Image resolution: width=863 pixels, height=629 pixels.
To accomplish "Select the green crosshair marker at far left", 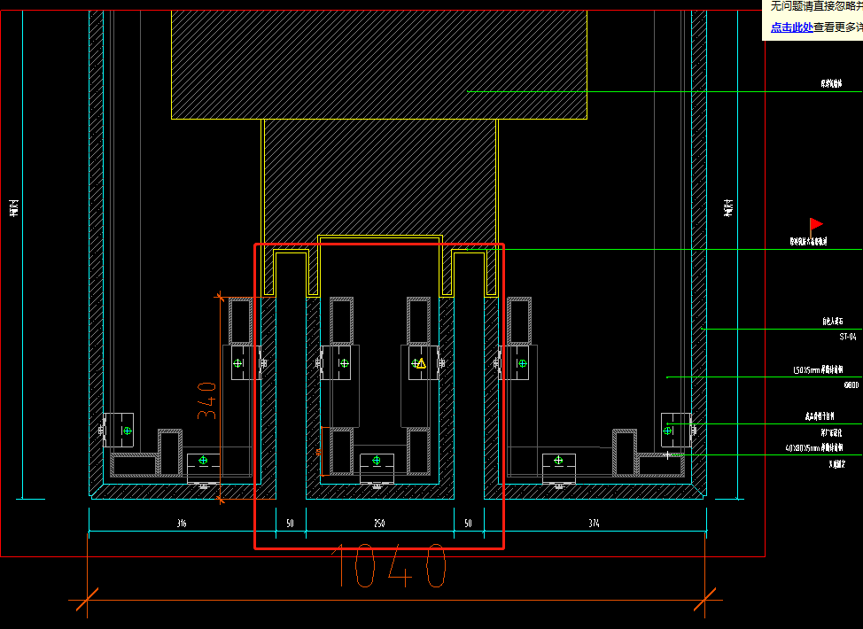I will 127,430.
